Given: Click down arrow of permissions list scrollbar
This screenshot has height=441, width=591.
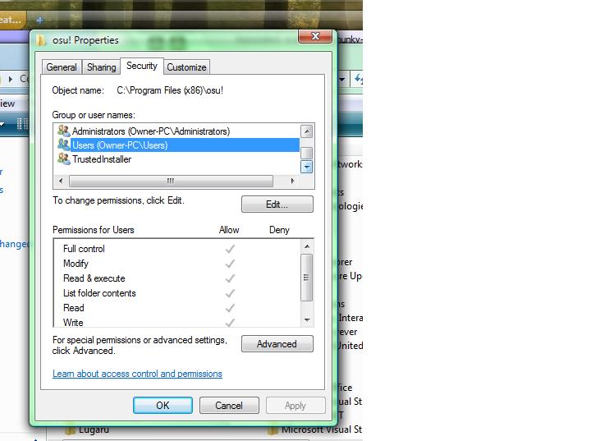Looking at the screenshot, I should click(x=307, y=320).
